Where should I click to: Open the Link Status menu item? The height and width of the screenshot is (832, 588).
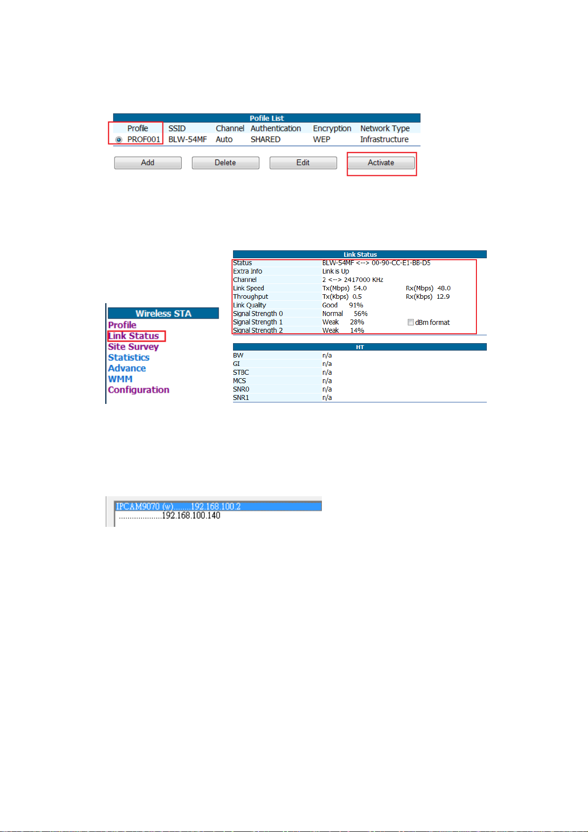click(134, 336)
